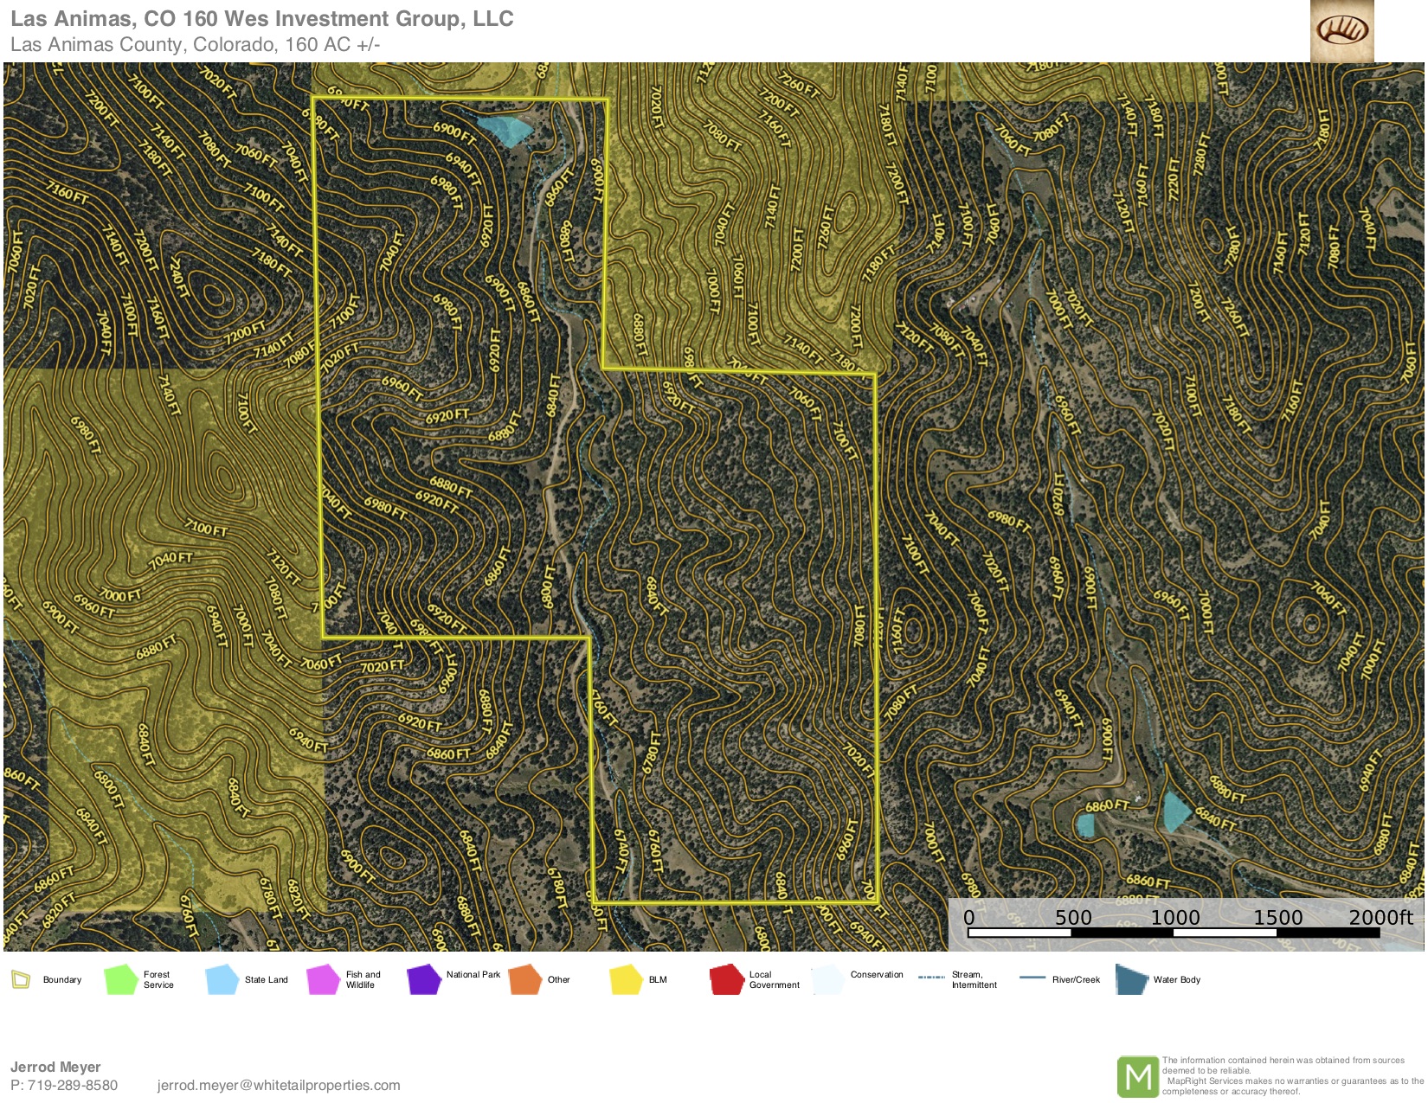Image resolution: width=1428 pixels, height=1103 pixels.
Task: Click the purple National Park legend icon
Action: pyautogui.click(x=424, y=979)
